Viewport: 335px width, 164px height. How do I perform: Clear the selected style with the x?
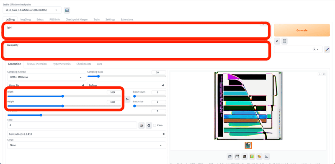click(x=314, y=49)
